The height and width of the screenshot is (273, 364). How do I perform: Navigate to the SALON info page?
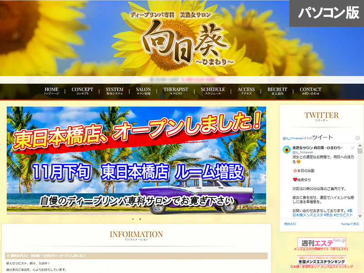(143, 91)
